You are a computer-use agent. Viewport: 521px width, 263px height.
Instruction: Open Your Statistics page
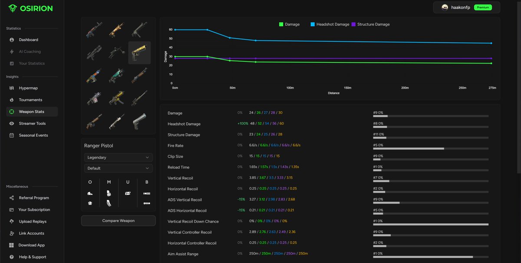(32, 63)
